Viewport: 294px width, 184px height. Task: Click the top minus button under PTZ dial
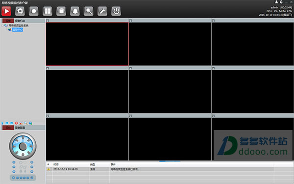point(14,162)
